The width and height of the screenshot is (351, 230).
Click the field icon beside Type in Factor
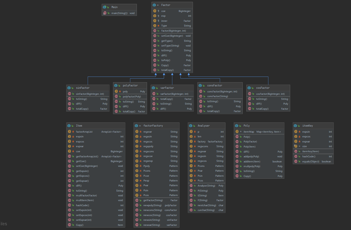click(x=155, y=26)
